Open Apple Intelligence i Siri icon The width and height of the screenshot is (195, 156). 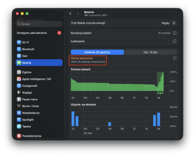(19, 79)
